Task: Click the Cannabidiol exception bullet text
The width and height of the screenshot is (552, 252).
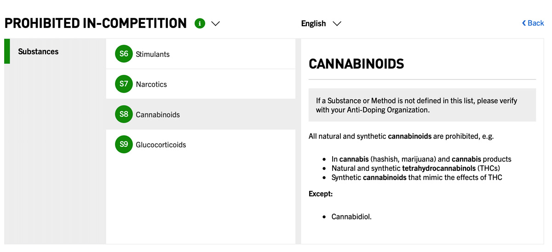Action: tap(351, 217)
